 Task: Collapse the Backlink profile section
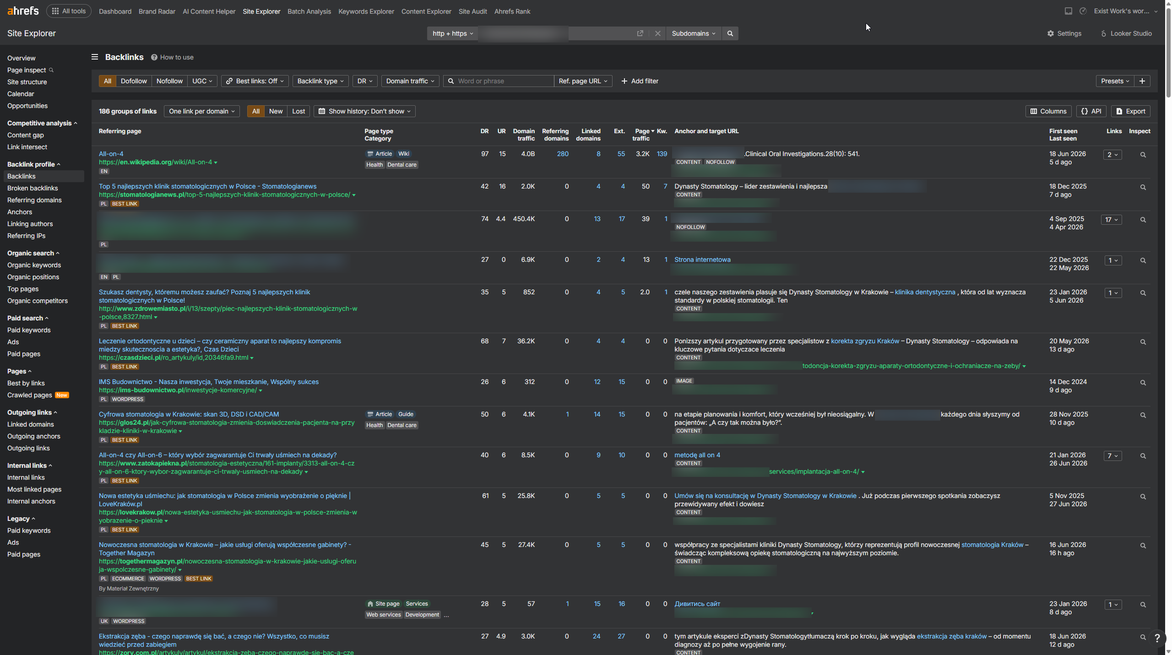(33, 164)
